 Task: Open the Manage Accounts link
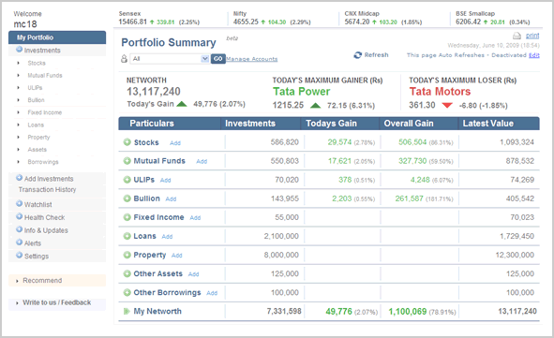pyautogui.click(x=252, y=59)
